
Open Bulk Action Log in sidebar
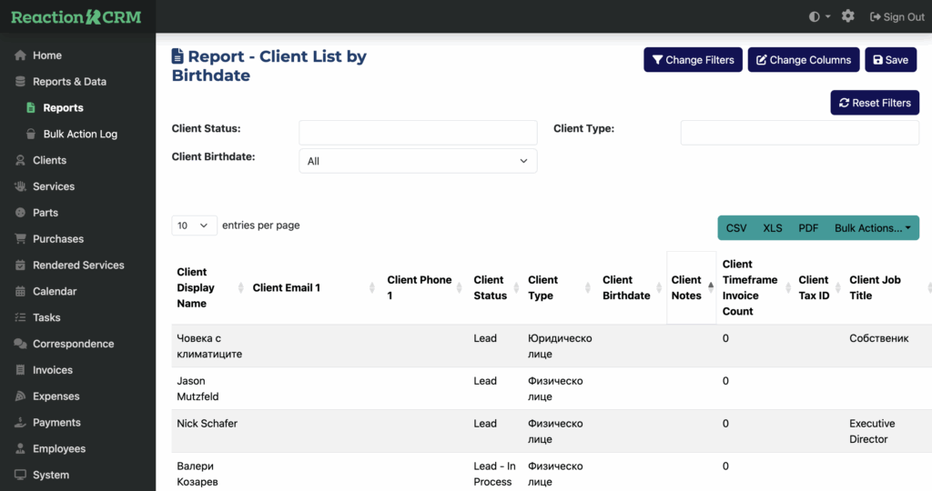(x=80, y=135)
